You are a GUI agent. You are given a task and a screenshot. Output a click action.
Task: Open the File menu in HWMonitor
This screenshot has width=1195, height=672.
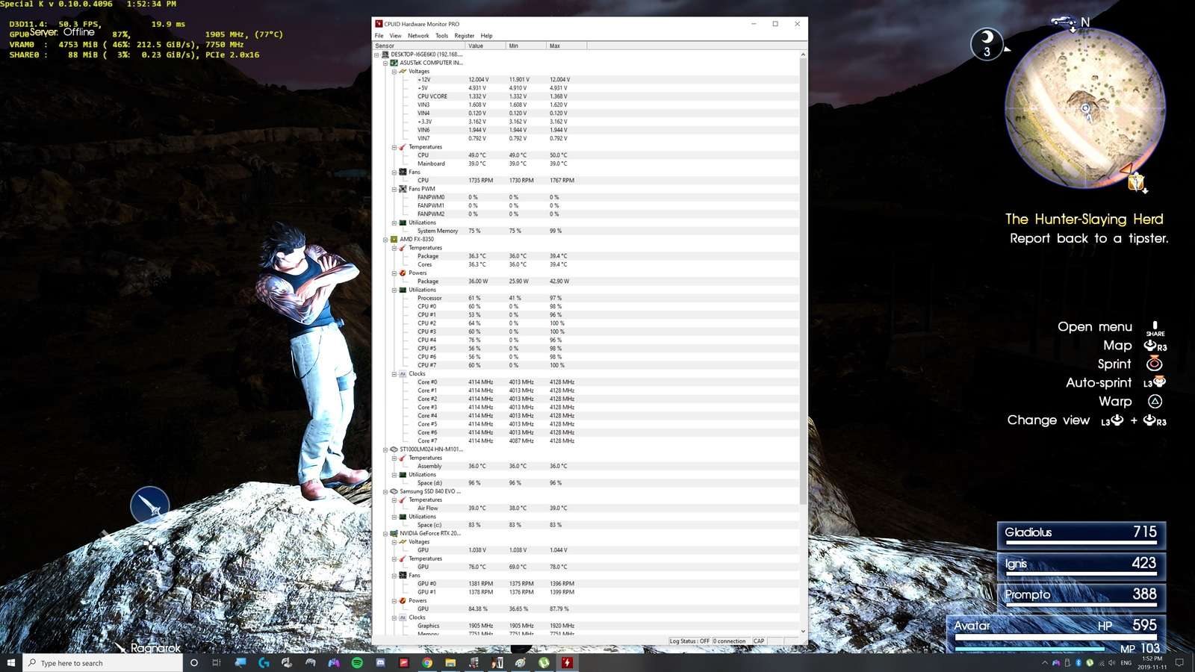click(379, 36)
